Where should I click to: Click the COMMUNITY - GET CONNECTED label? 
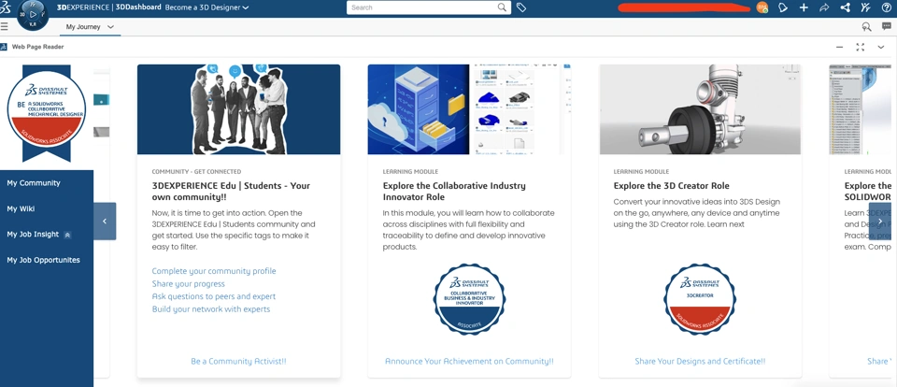click(196, 171)
